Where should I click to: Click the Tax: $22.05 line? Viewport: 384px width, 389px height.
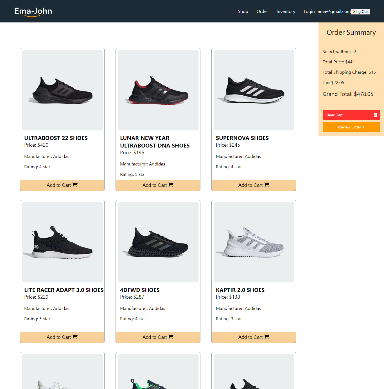point(333,83)
